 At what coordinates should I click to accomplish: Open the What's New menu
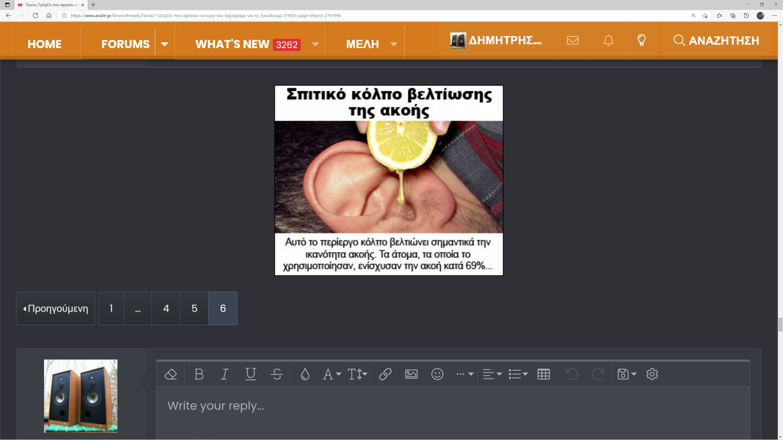232,44
